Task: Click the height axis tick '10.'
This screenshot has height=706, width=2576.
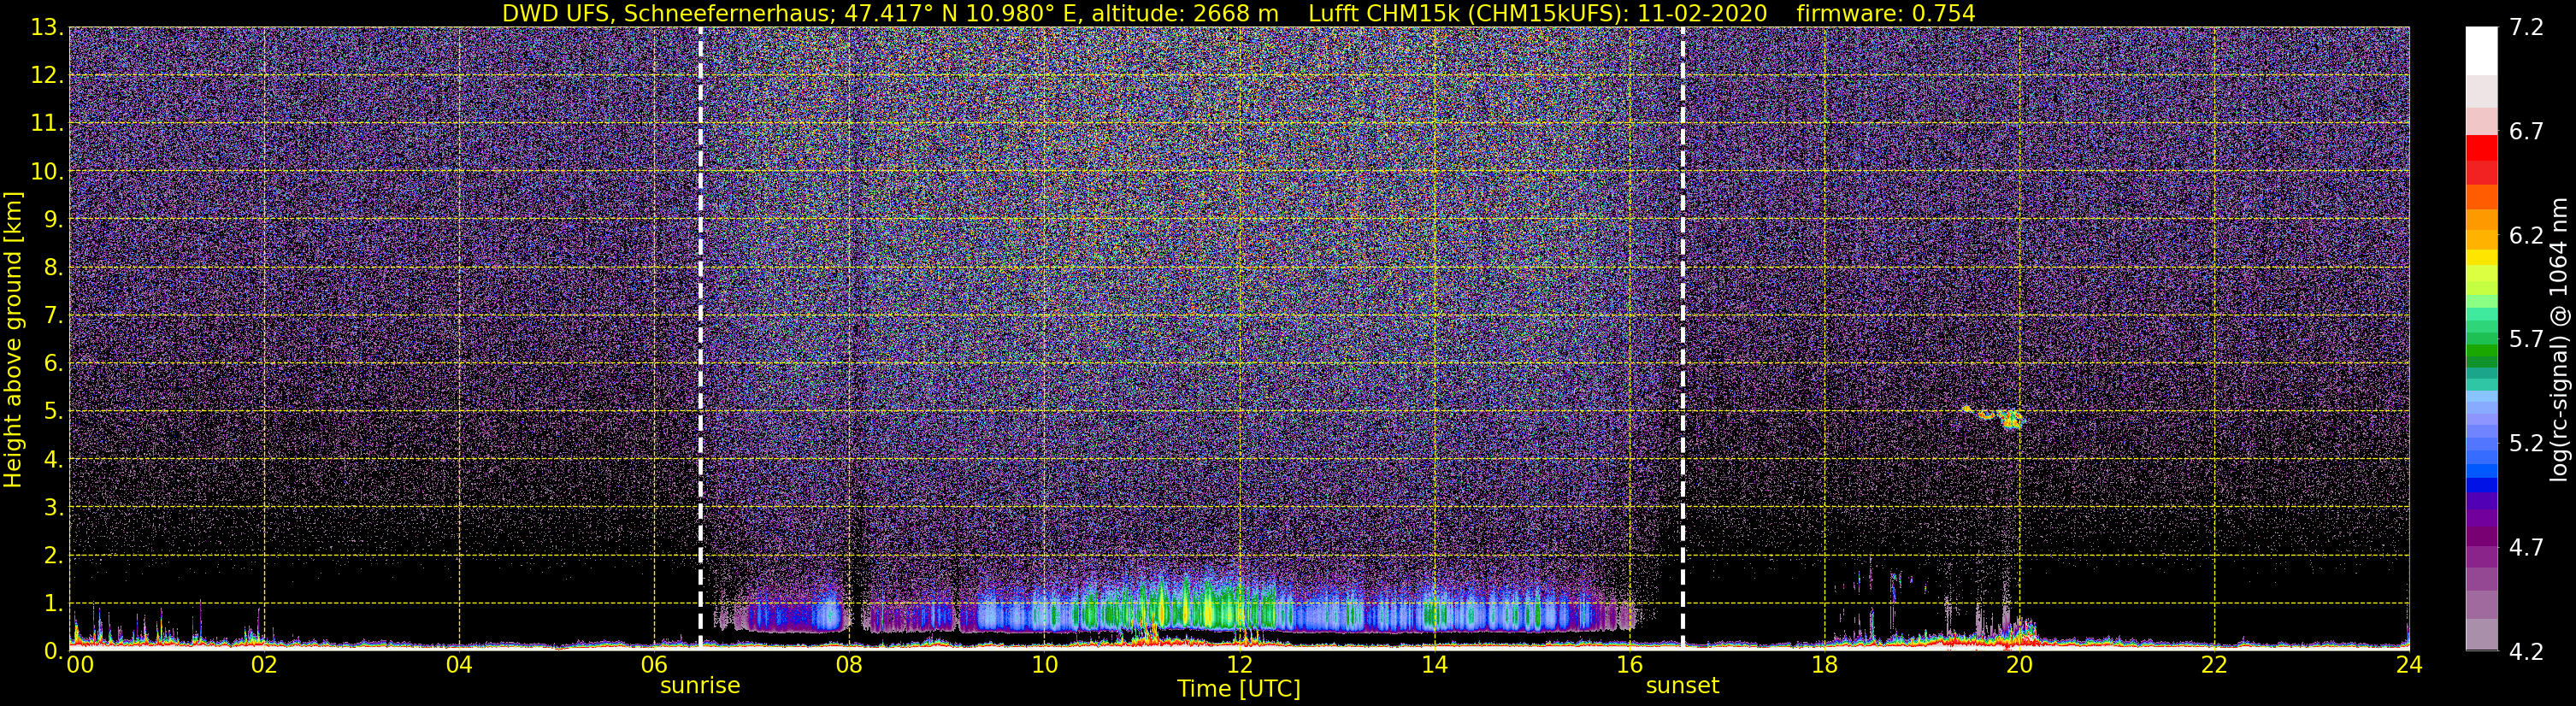Action: (x=47, y=172)
